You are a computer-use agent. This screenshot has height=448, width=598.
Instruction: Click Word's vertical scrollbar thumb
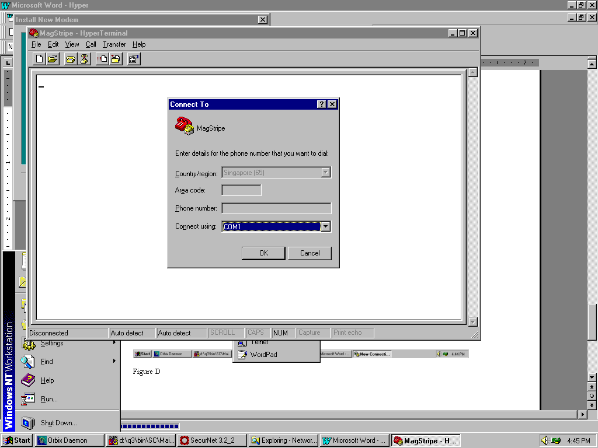click(x=592, y=322)
